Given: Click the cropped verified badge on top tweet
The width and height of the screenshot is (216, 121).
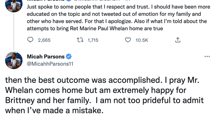Looking at the screenshot, I should coord(69,1).
